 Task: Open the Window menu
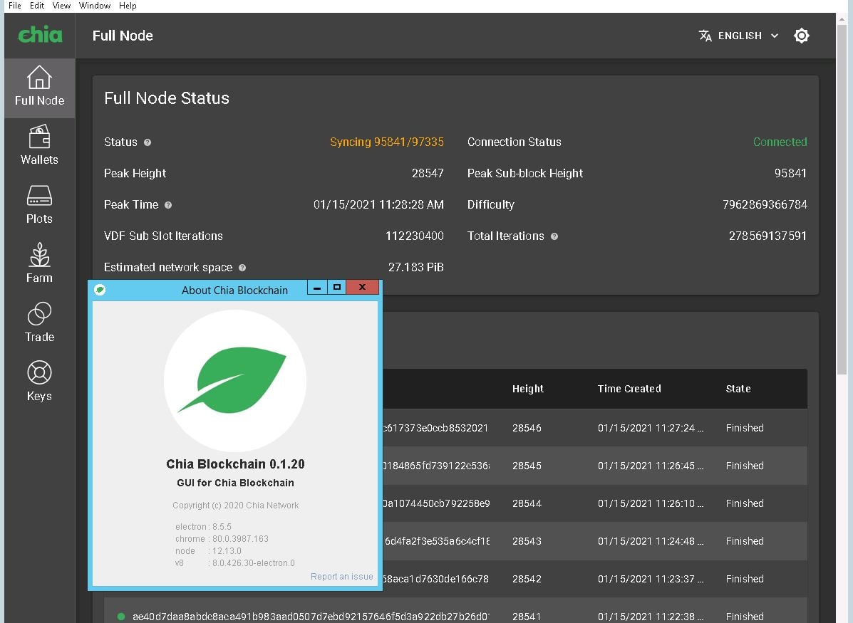[x=95, y=6]
